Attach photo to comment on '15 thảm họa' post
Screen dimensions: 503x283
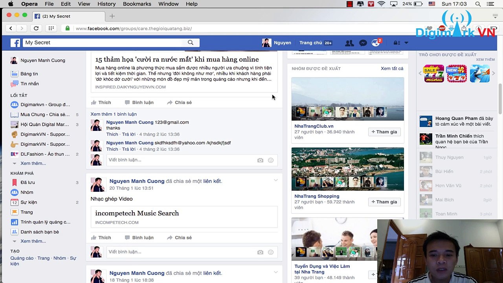click(x=260, y=160)
